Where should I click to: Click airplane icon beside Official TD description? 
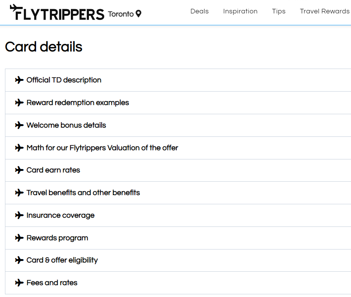(x=19, y=80)
